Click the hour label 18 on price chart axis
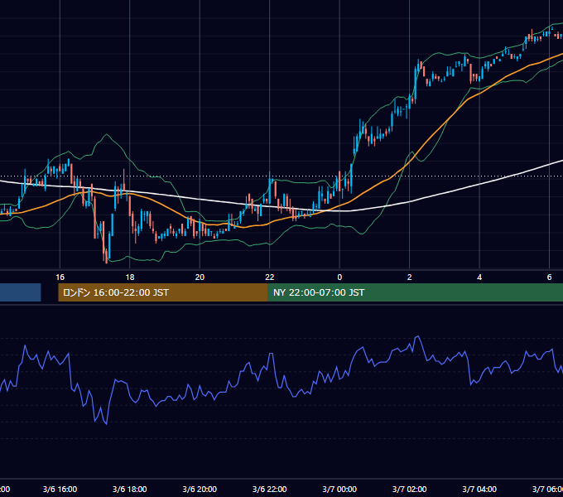The width and height of the screenshot is (563, 497). click(x=130, y=277)
